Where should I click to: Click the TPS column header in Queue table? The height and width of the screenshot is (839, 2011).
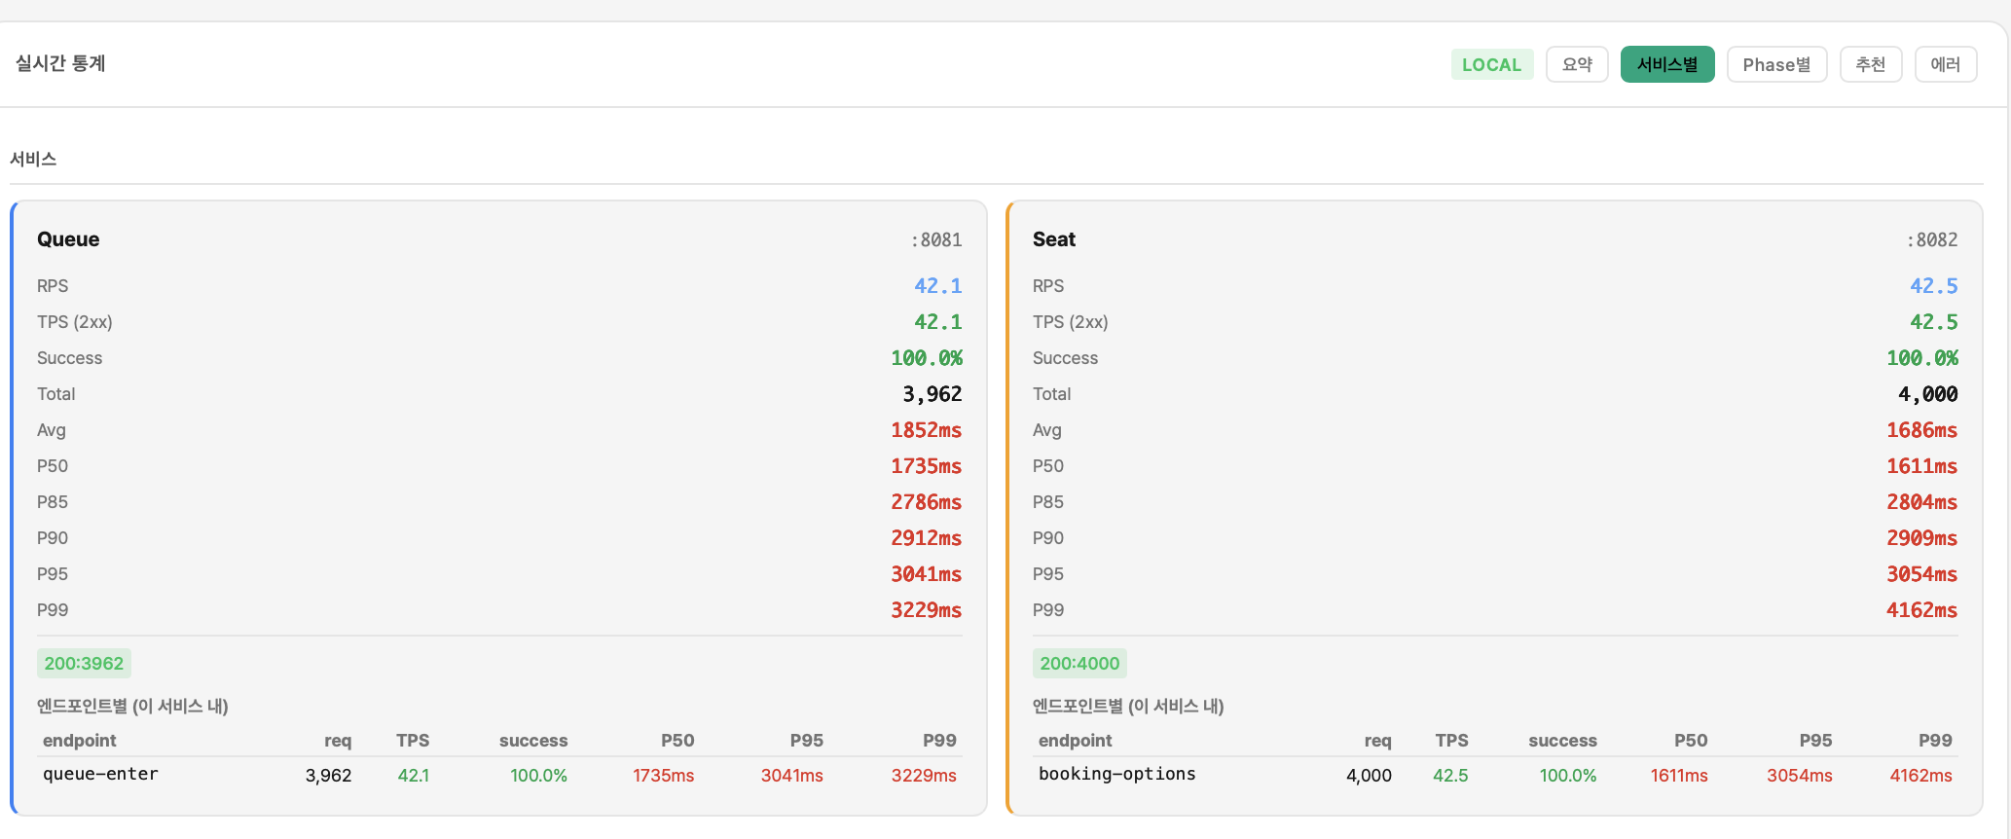(413, 741)
